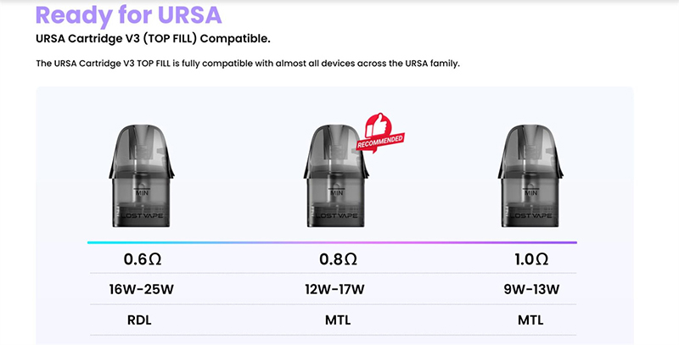This screenshot has height=345, width=679.
Task: Click the MTL label under 1.0Ω
Action: coord(530,320)
